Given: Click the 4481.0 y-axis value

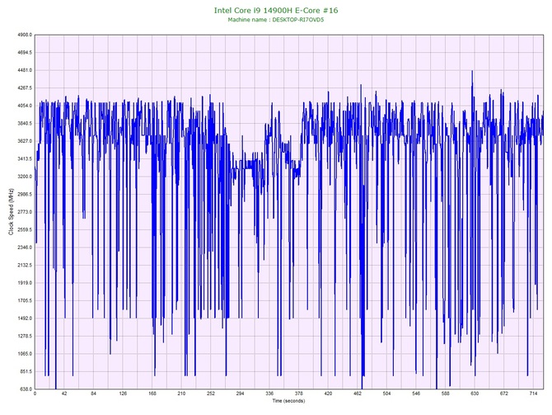Looking at the screenshot, I should (x=25, y=70).
